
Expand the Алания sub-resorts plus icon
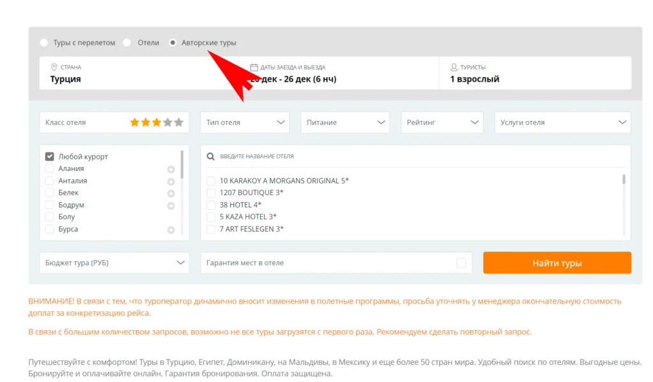point(171,170)
